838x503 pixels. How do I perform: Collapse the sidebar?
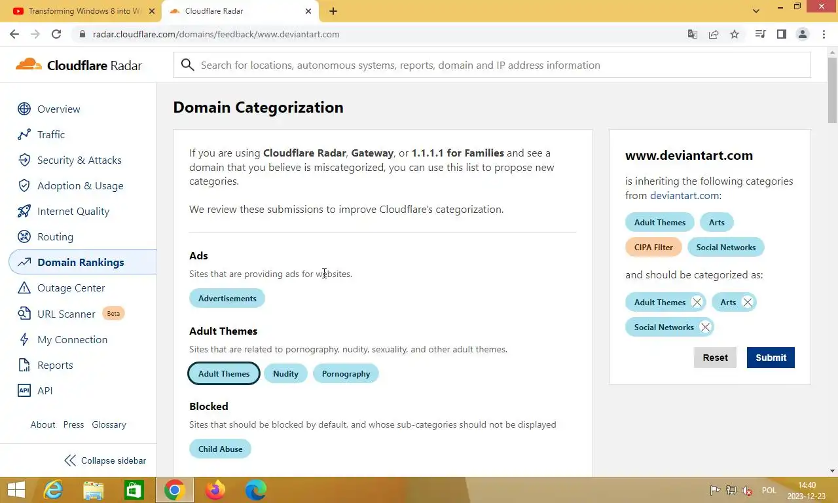click(105, 460)
